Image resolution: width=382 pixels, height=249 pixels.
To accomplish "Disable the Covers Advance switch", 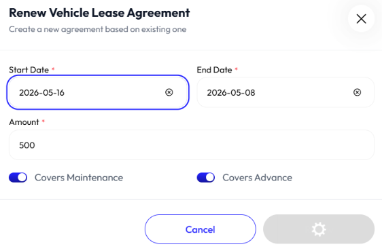I will (206, 178).
